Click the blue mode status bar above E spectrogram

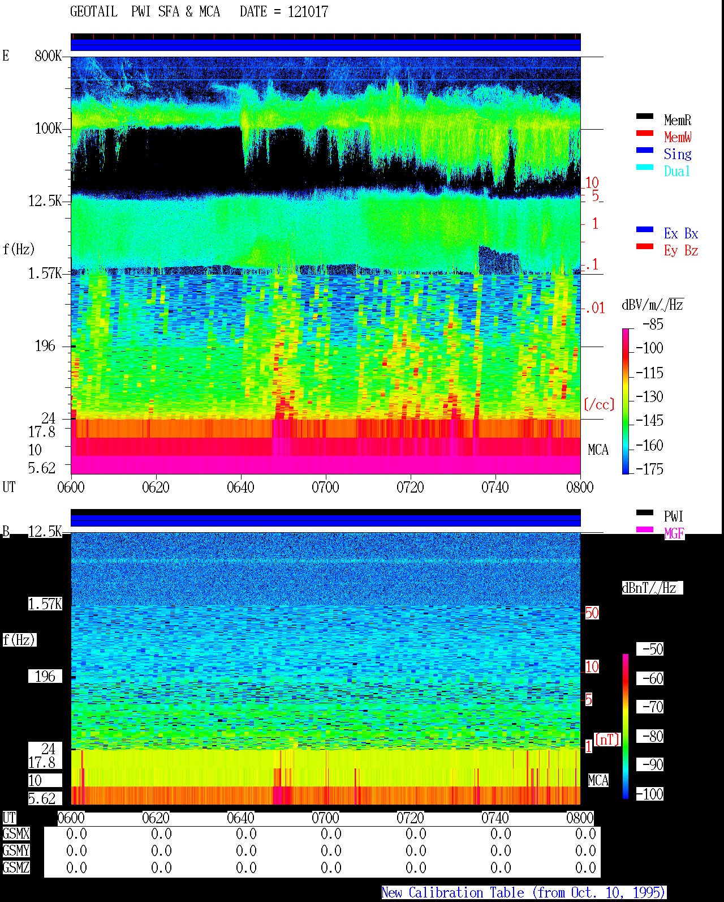point(325,45)
